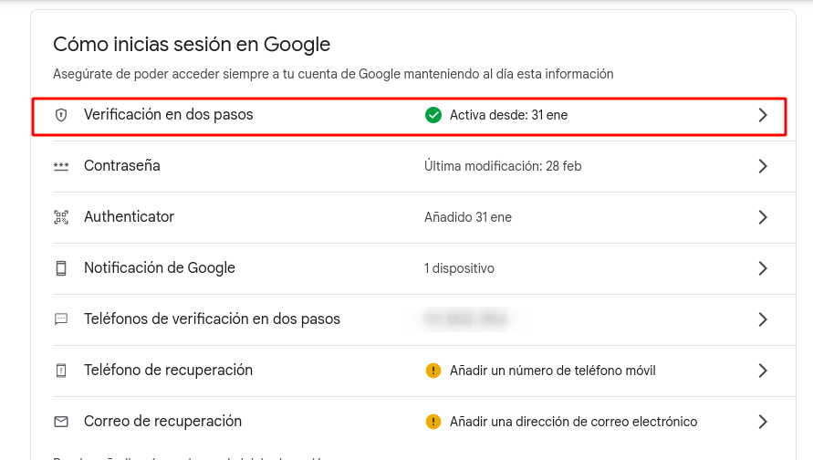Click the QR code icon beside Authenticator

(61, 217)
